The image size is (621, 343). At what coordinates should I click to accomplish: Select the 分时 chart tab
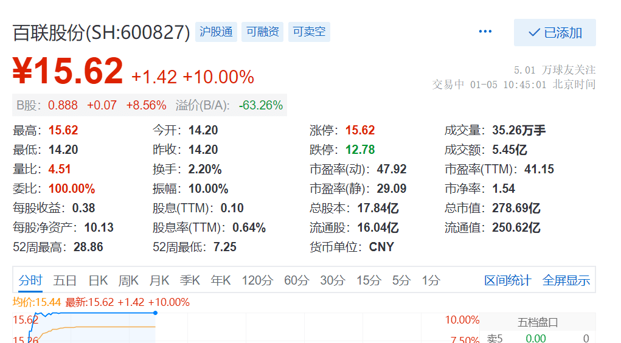[x=30, y=280]
